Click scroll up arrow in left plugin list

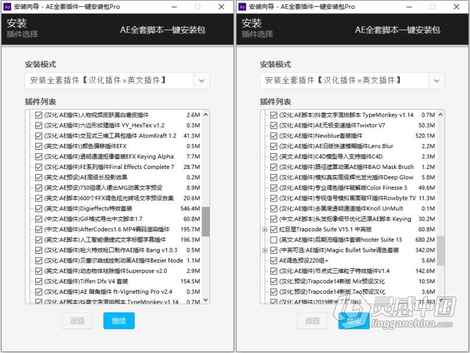click(x=205, y=114)
